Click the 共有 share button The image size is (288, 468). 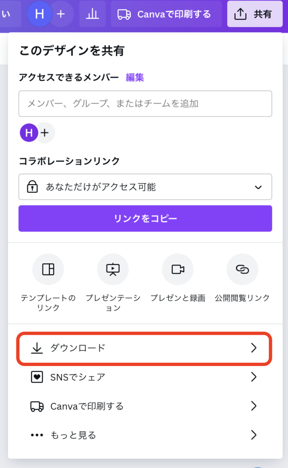(x=255, y=14)
